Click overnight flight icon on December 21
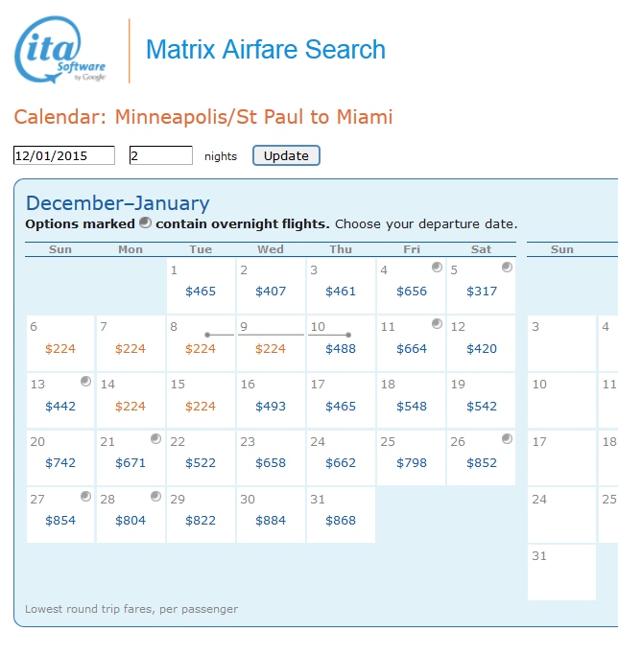The height and width of the screenshot is (655, 618). tap(156, 439)
